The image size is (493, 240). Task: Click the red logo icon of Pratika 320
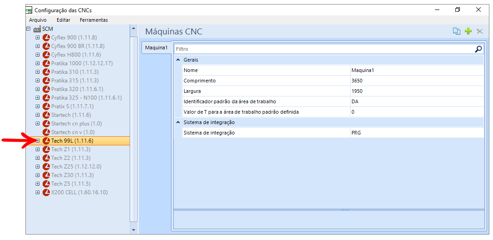46,89
